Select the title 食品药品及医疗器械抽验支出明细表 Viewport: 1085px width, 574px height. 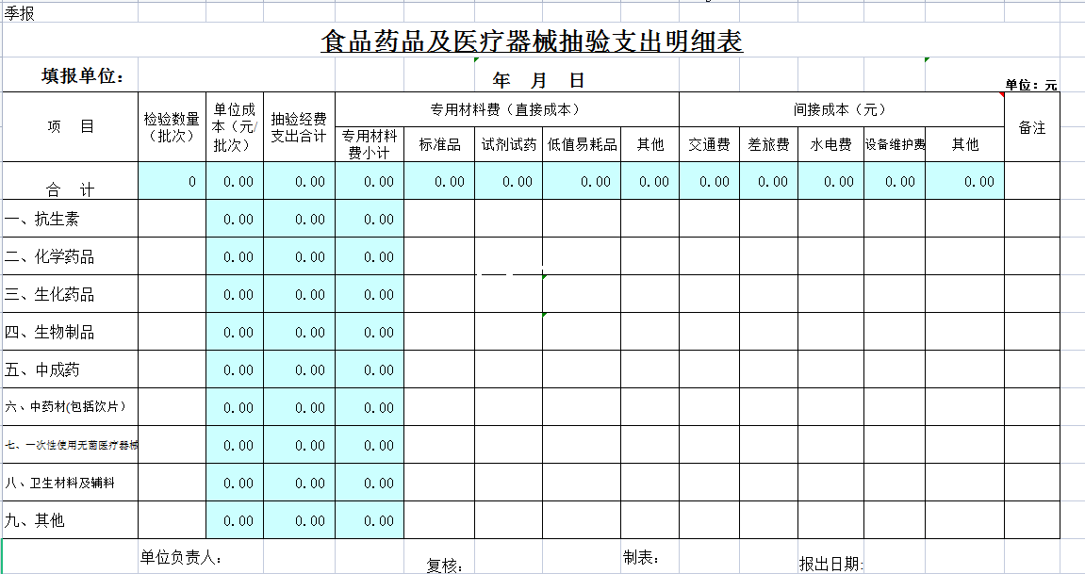[x=532, y=42]
